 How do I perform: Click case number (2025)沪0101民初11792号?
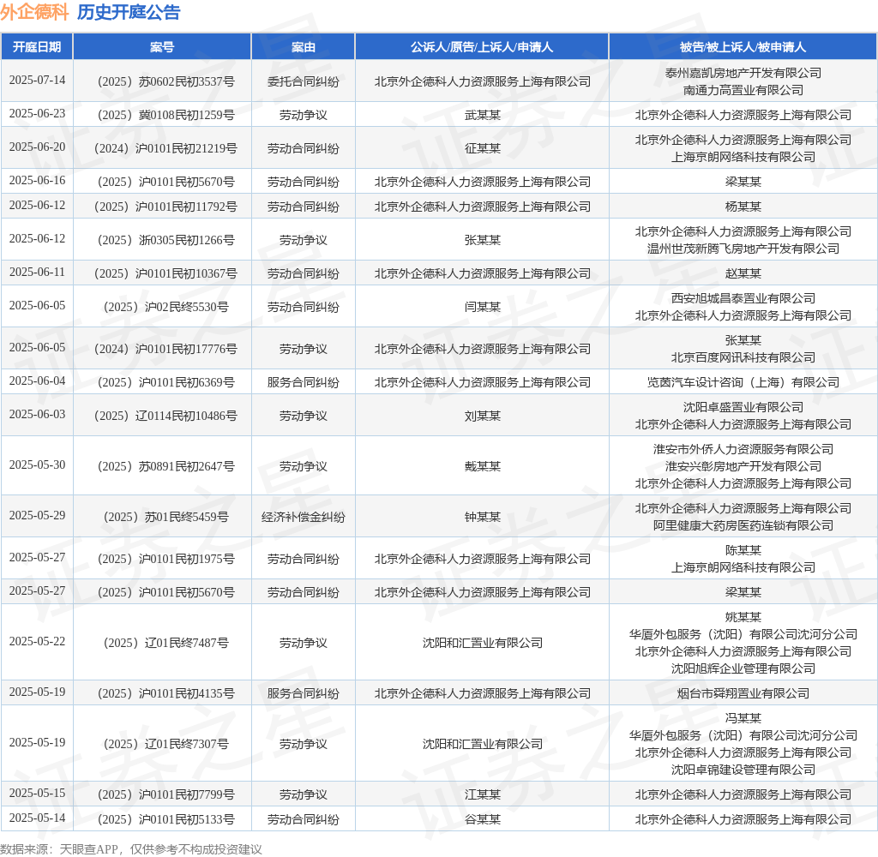165,207
